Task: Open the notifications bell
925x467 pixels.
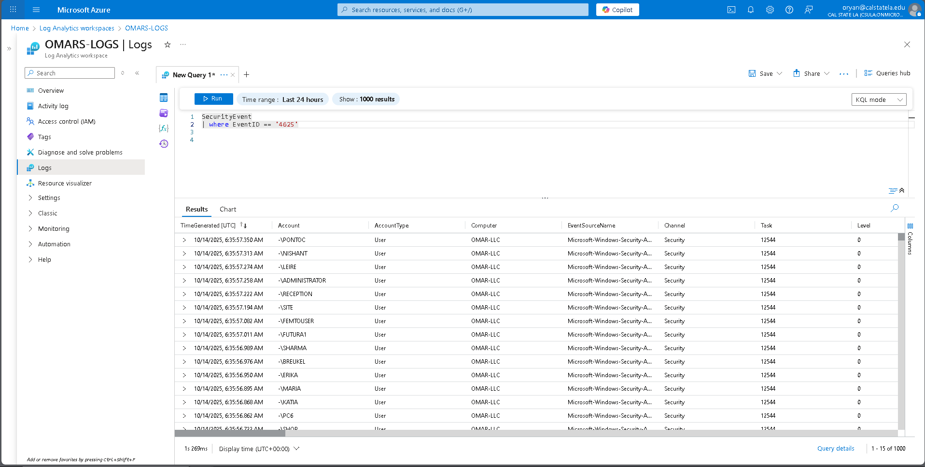Action: [751, 10]
